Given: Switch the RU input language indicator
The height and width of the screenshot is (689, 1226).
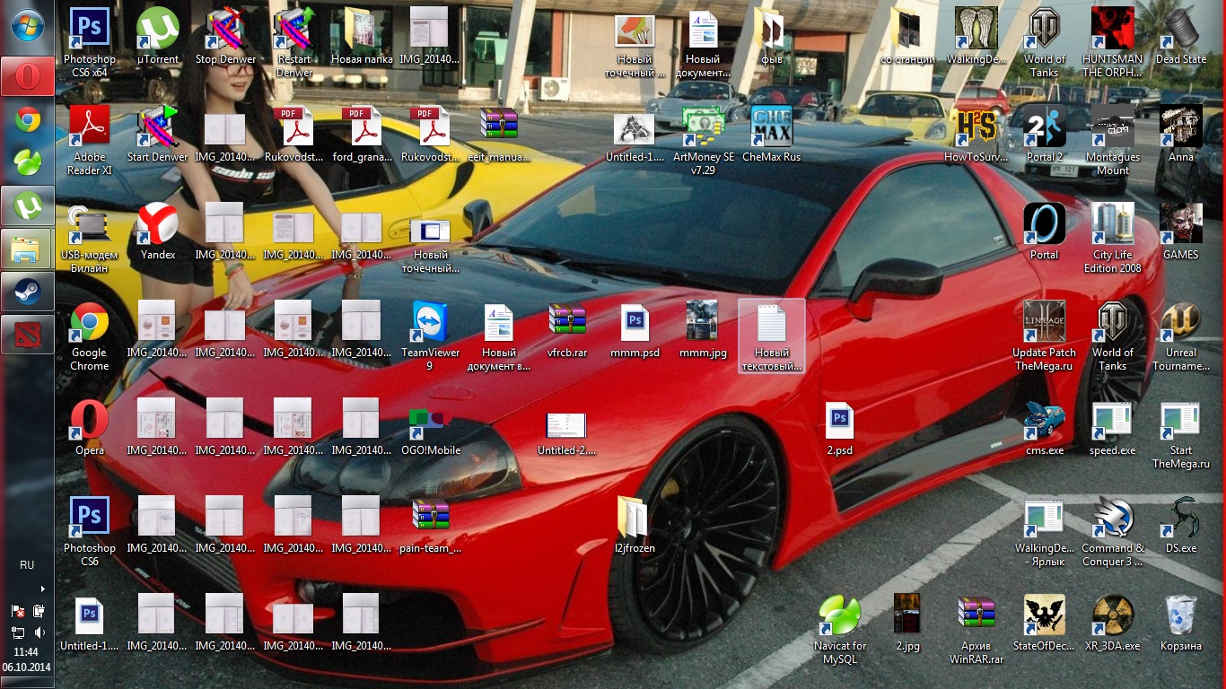Looking at the screenshot, I should click(27, 565).
